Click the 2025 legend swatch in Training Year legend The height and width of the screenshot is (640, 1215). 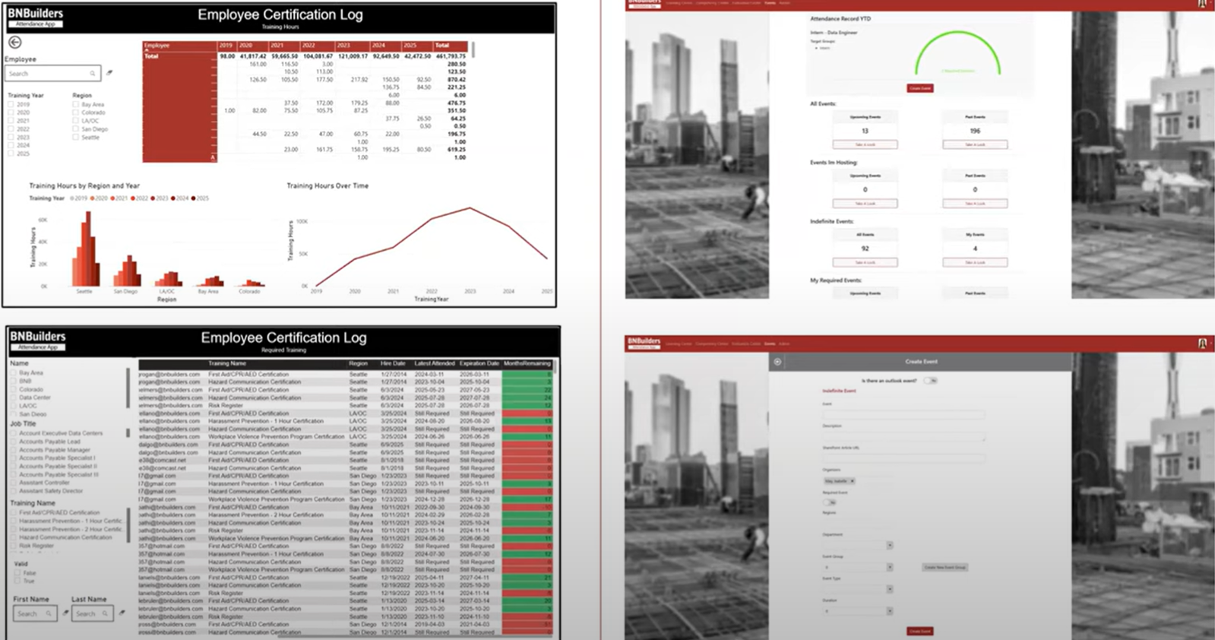[x=194, y=198]
